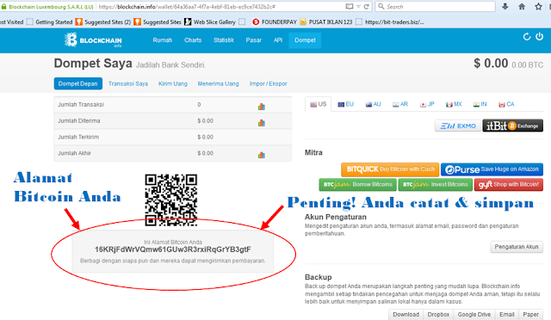
Task: Click the Jumlah Terkirim row label
Action: 78,137
